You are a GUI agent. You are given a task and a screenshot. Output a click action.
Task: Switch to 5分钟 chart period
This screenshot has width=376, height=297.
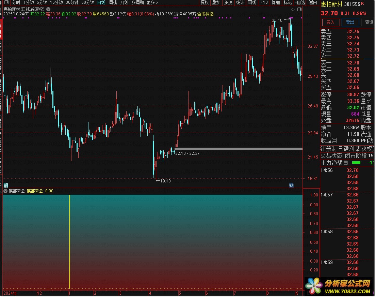pos(42,2)
